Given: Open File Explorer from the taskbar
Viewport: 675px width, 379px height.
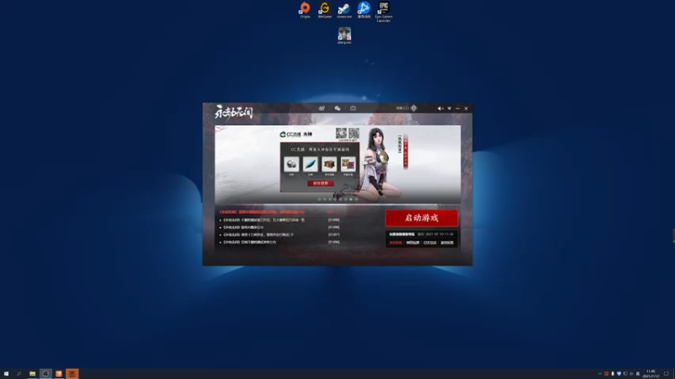Looking at the screenshot, I should (x=32, y=374).
